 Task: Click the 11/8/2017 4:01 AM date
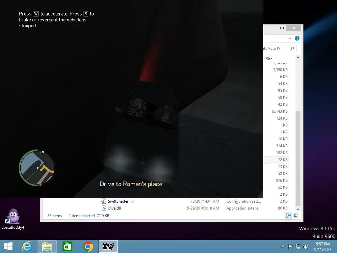(203, 201)
